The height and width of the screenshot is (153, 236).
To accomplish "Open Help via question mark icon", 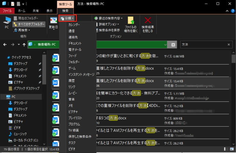I will point(233,11).
